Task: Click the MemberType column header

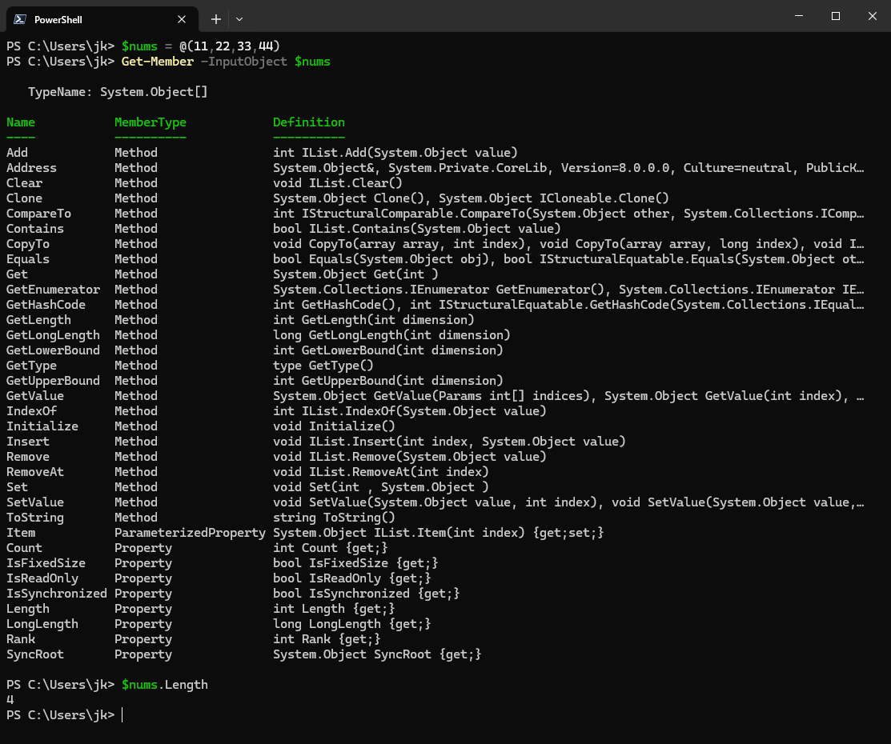Action: pos(151,122)
